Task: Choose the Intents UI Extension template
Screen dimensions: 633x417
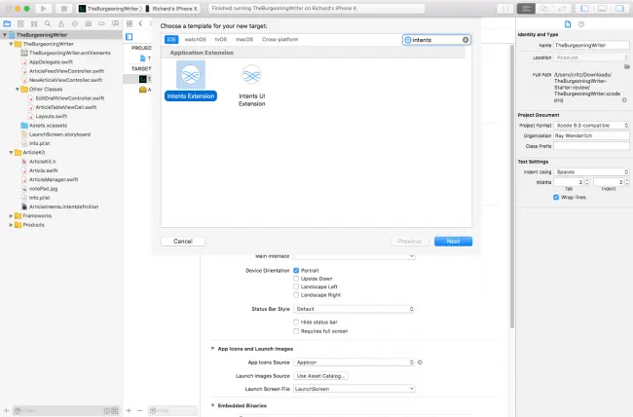Action: (x=251, y=86)
